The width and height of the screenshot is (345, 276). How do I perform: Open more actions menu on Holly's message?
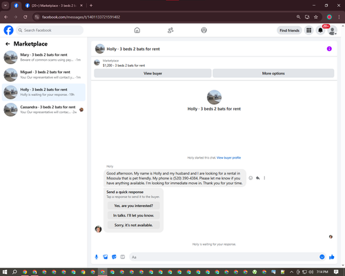[x=264, y=178]
